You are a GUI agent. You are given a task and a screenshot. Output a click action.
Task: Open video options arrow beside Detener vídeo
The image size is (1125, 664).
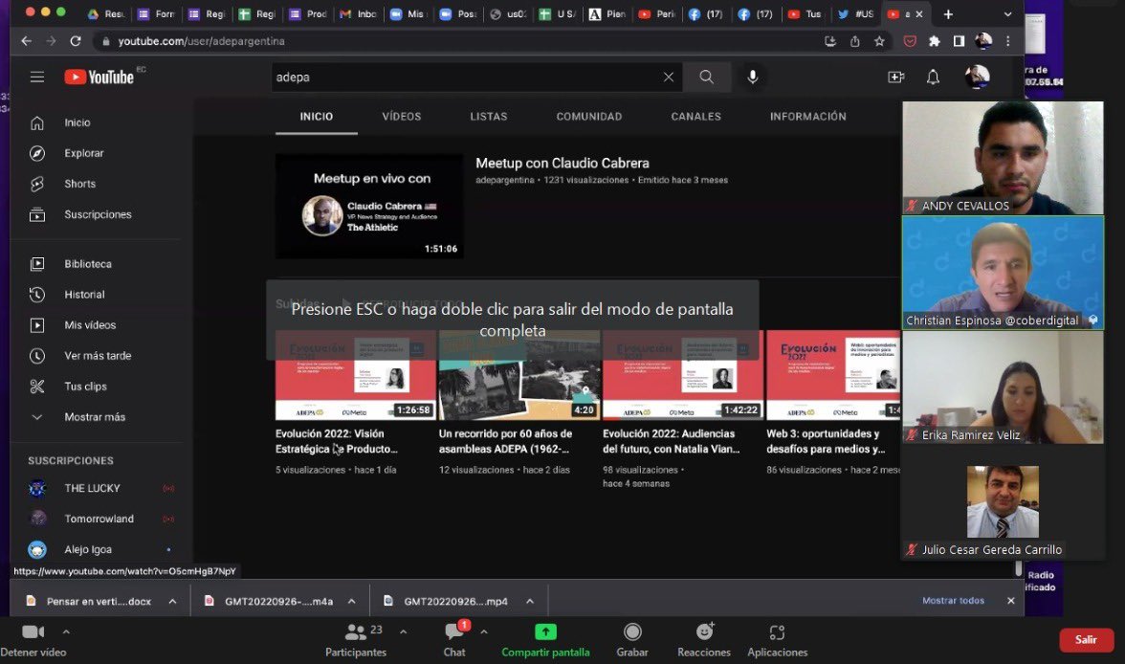pyautogui.click(x=66, y=631)
